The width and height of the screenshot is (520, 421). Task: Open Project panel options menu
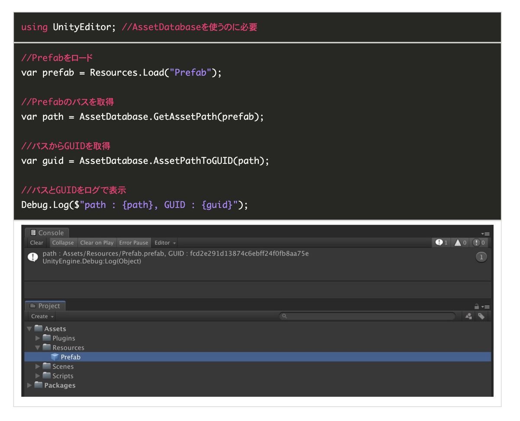[x=486, y=307]
